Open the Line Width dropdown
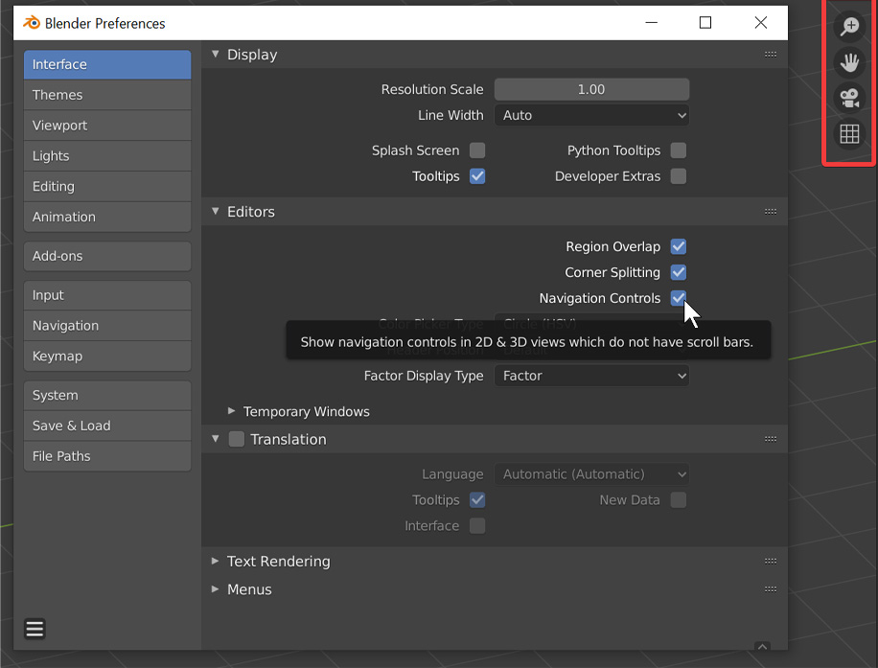878x668 pixels. [x=591, y=114]
